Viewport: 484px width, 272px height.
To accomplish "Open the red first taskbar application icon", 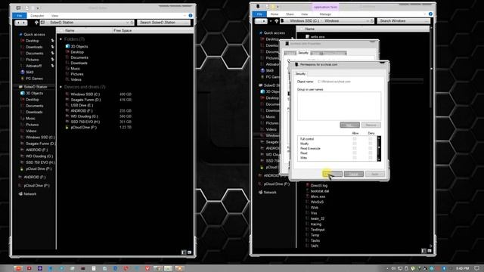I will point(18,268).
